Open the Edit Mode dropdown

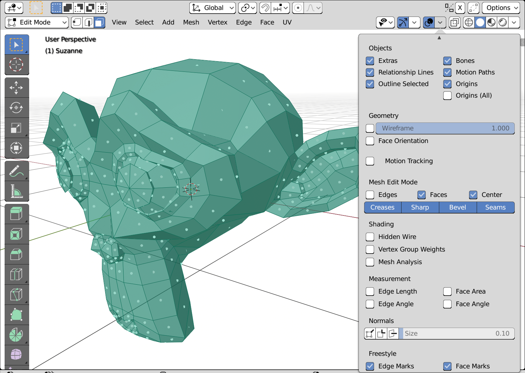tap(37, 22)
